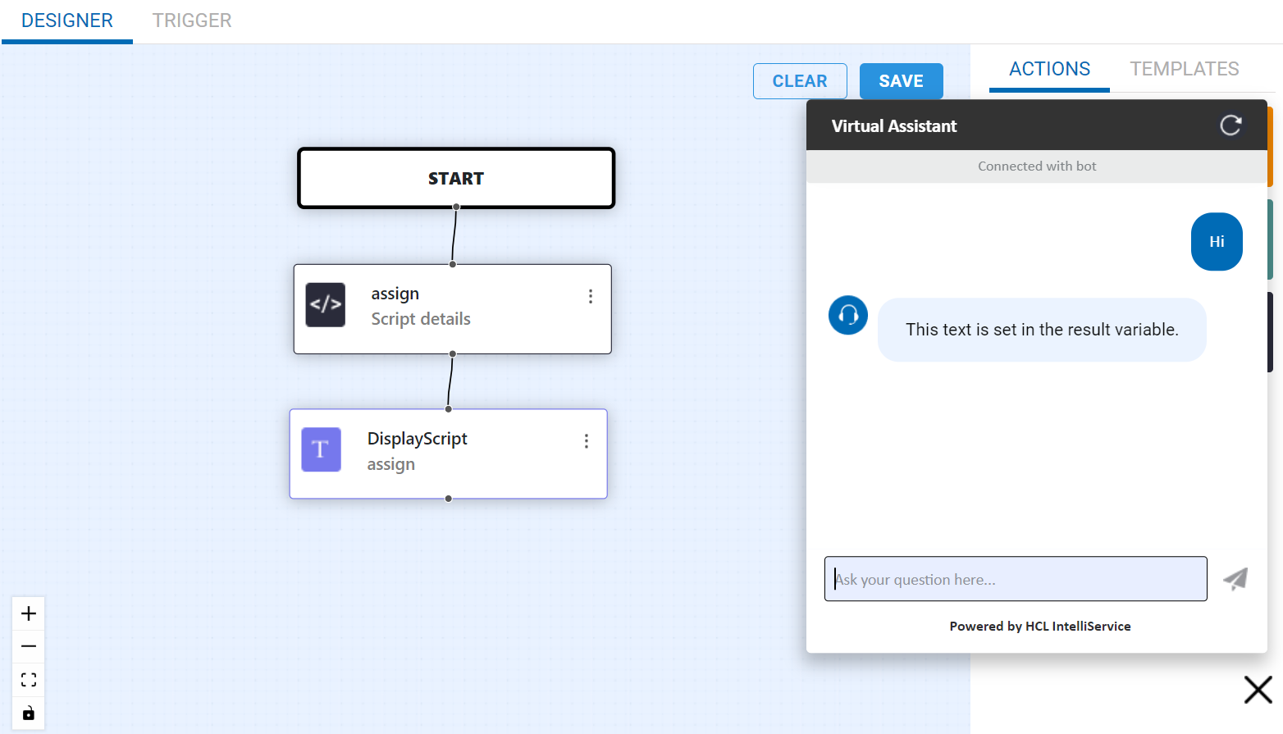Click the paper plane send icon

click(x=1235, y=579)
